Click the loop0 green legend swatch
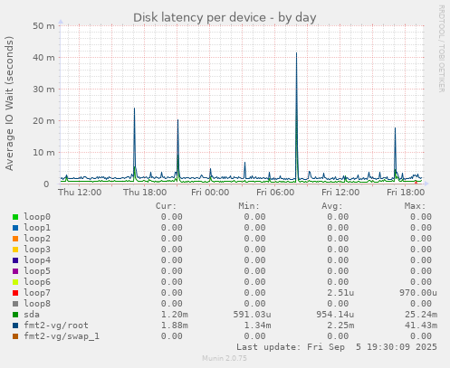450x368 pixels. tap(15, 217)
